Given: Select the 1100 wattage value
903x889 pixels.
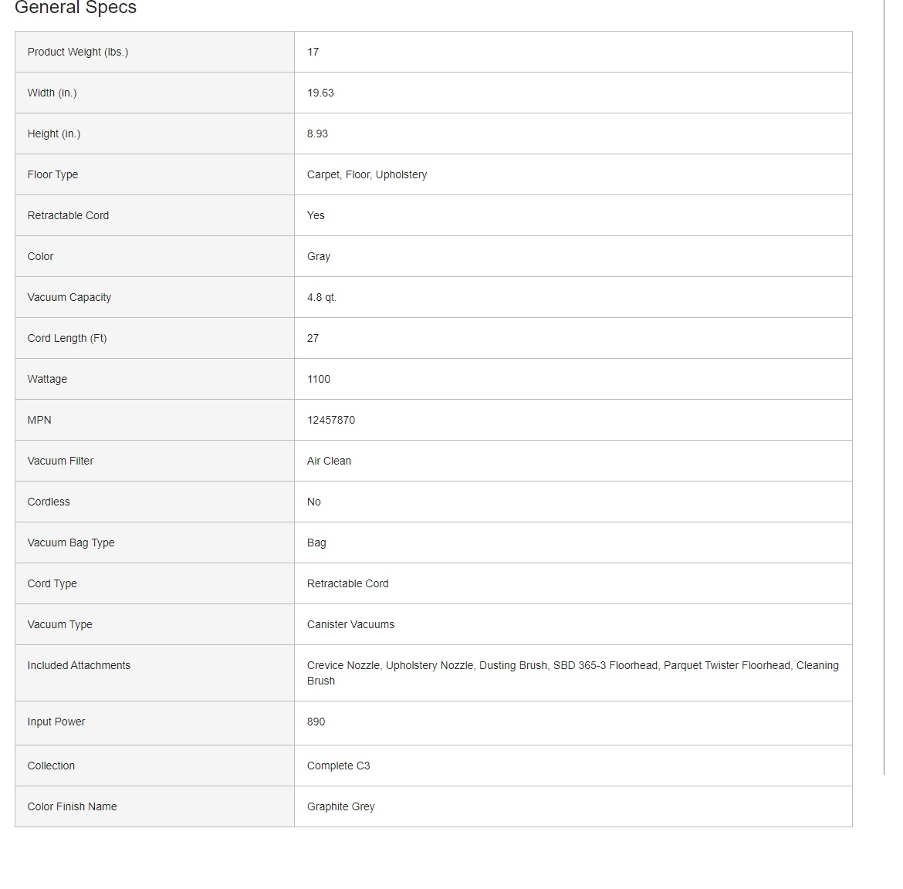Looking at the screenshot, I should click(x=319, y=379).
